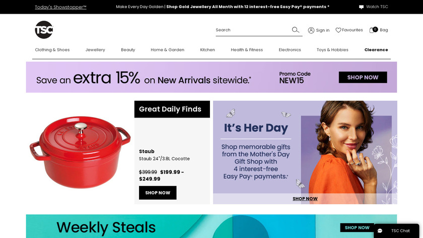423x238 pixels.
Task: Click the Watch TSC screen icon
Action: [361, 7]
